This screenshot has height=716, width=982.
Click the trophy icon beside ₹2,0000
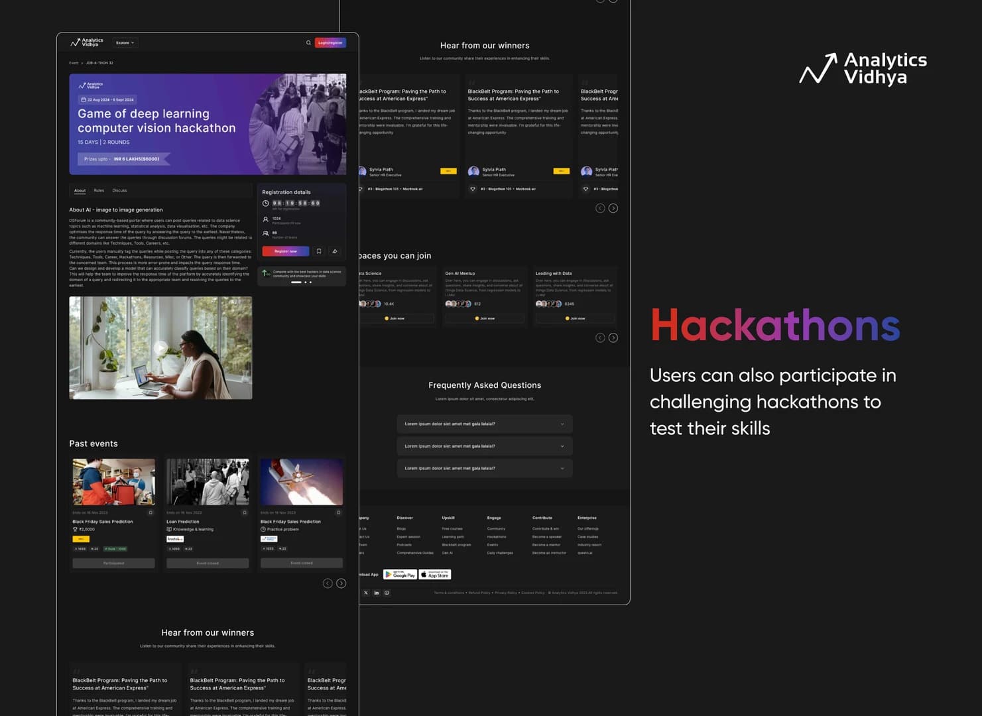(75, 529)
